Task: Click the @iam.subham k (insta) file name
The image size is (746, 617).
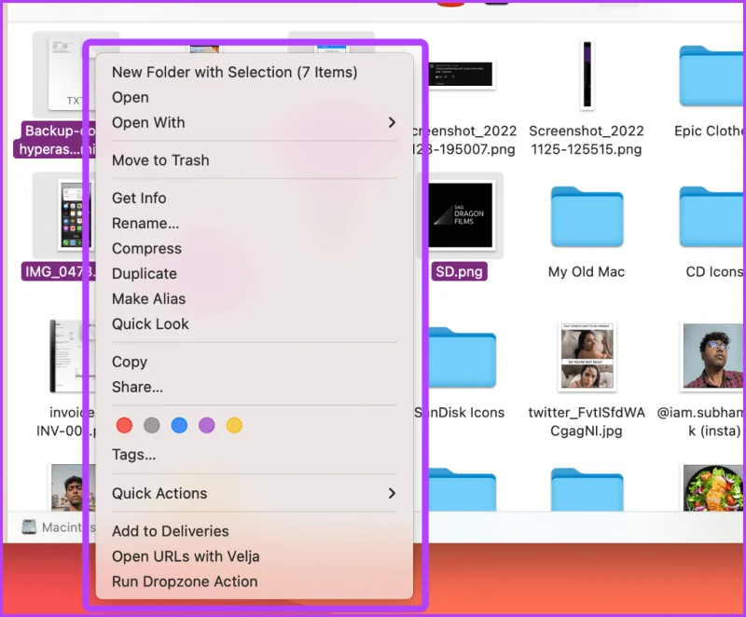Action: coord(701,421)
